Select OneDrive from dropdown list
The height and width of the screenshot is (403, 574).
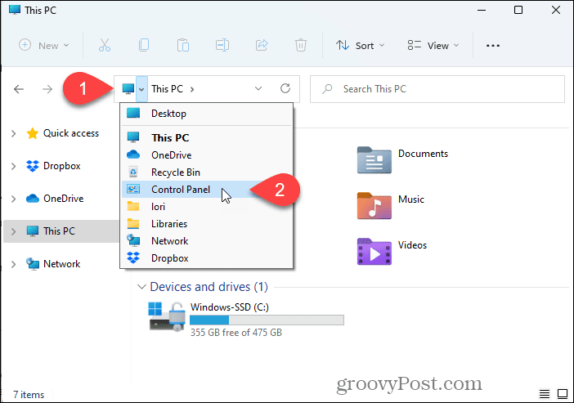(x=207, y=154)
